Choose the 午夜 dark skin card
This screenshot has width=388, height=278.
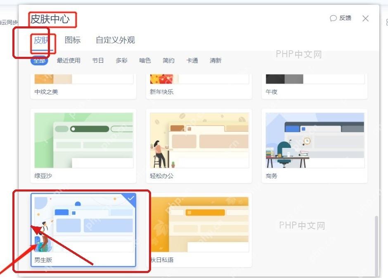click(x=315, y=86)
